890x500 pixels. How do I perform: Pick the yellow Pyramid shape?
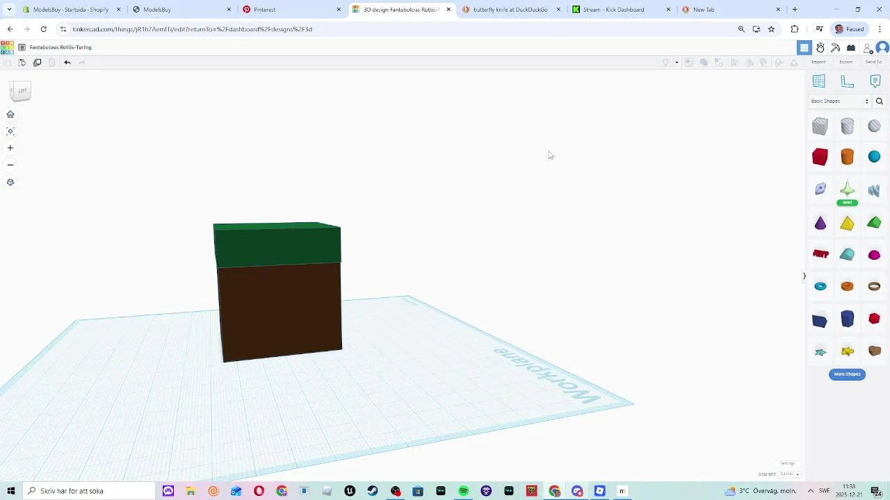pyautogui.click(x=848, y=223)
